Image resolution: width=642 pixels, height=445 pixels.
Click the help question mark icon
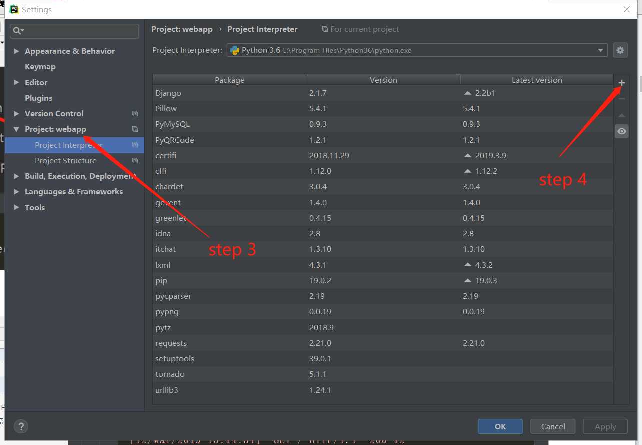(x=21, y=426)
